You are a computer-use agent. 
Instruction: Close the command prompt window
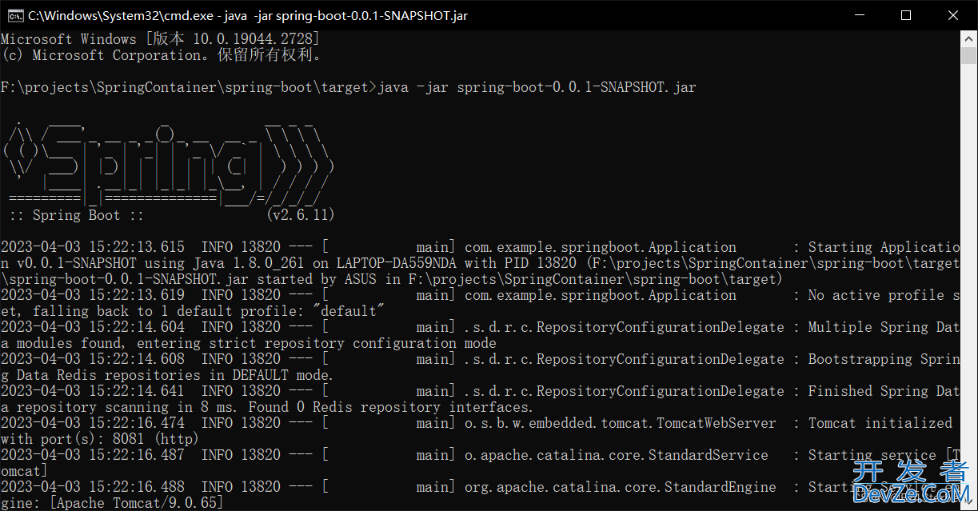[x=953, y=15]
